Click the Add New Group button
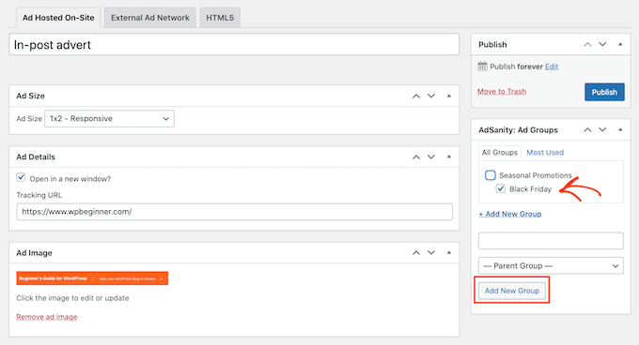 coord(512,291)
